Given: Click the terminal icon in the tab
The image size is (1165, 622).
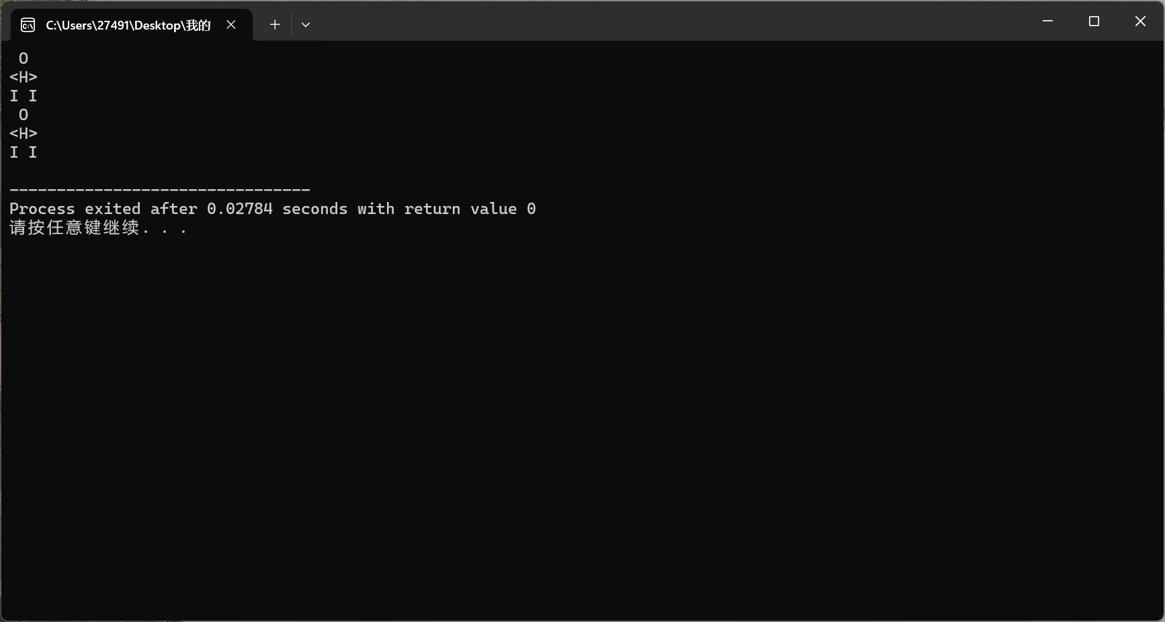Looking at the screenshot, I should click(28, 25).
